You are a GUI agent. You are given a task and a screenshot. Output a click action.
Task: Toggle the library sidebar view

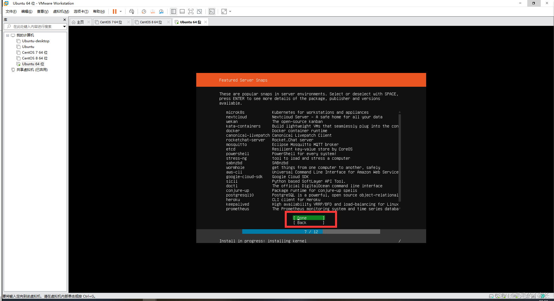(174, 11)
